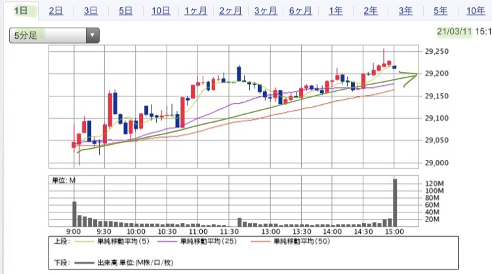Screen dimensions: 492x274
Task: Switch to the 3日 period tab
Action: (91, 11)
